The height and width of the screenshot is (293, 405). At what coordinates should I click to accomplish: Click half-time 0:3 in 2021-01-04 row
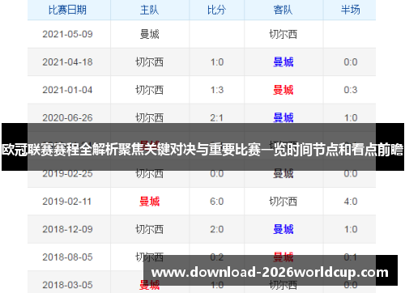[351, 90]
